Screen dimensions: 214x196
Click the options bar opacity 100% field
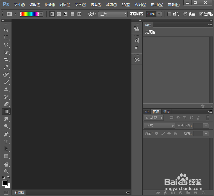tap(151, 14)
